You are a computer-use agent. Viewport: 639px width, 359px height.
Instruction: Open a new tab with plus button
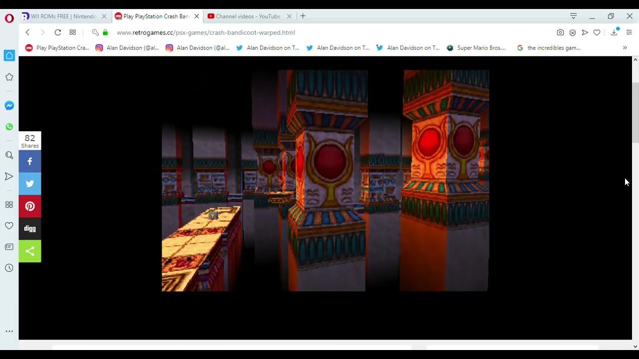click(x=303, y=16)
